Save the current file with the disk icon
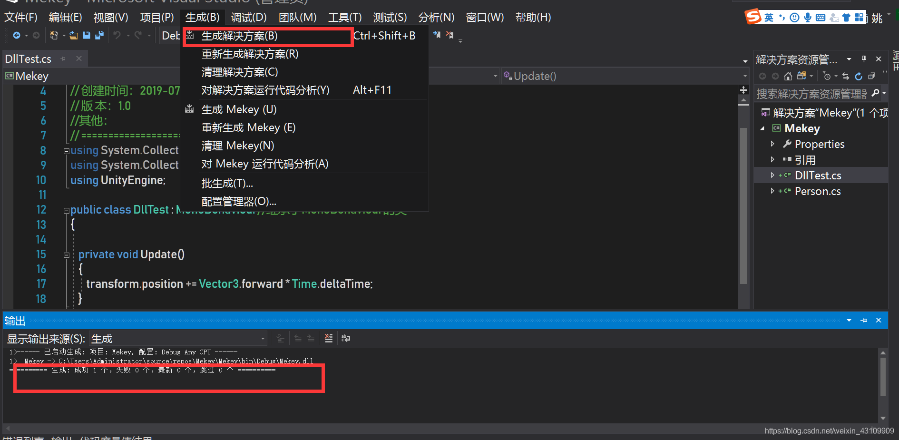 87,35
